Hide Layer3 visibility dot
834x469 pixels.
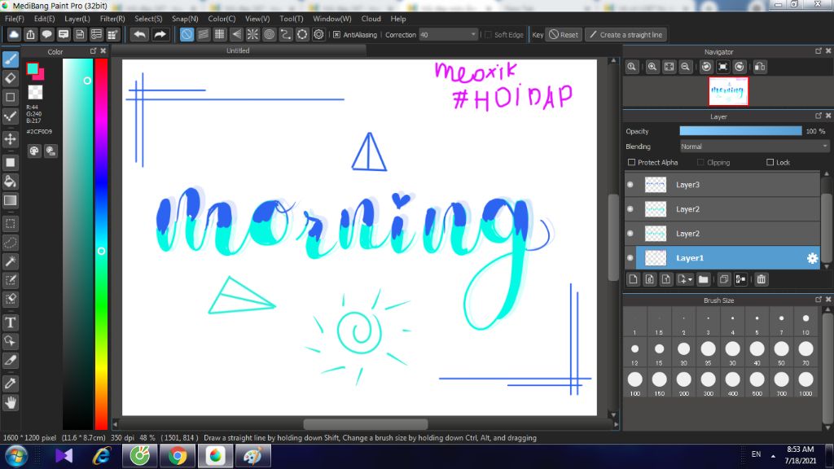pos(630,185)
